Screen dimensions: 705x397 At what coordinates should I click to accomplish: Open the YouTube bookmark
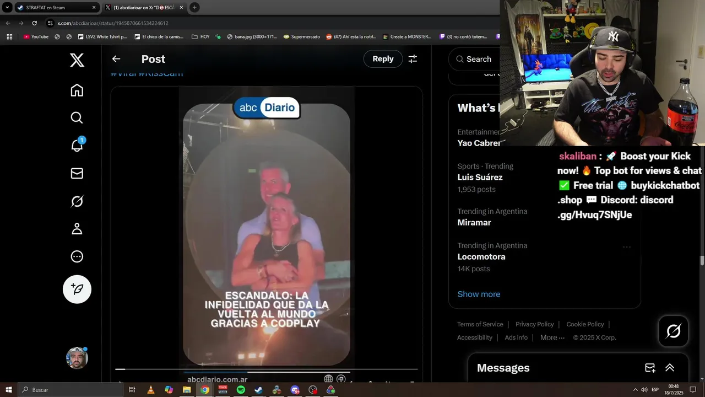36,37
